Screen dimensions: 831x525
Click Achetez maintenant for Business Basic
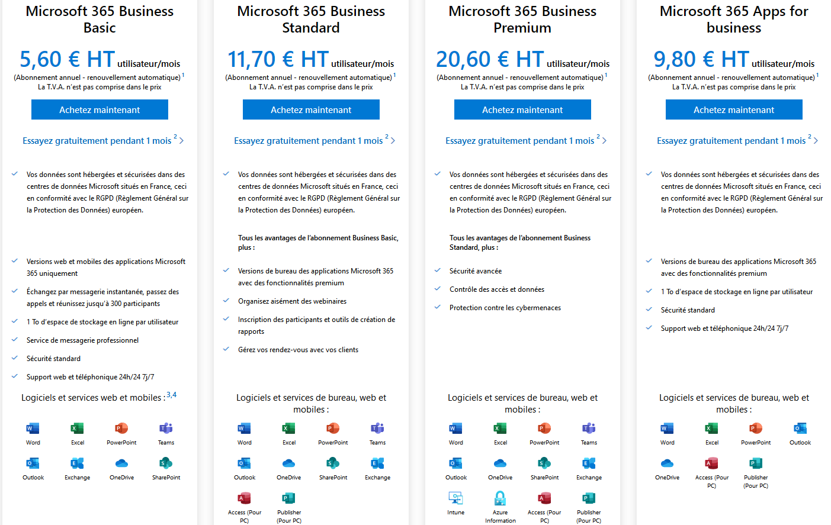(100, 109)
